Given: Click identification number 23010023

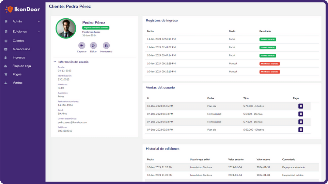Looking at the screenshot, I should tap(64, 79).
